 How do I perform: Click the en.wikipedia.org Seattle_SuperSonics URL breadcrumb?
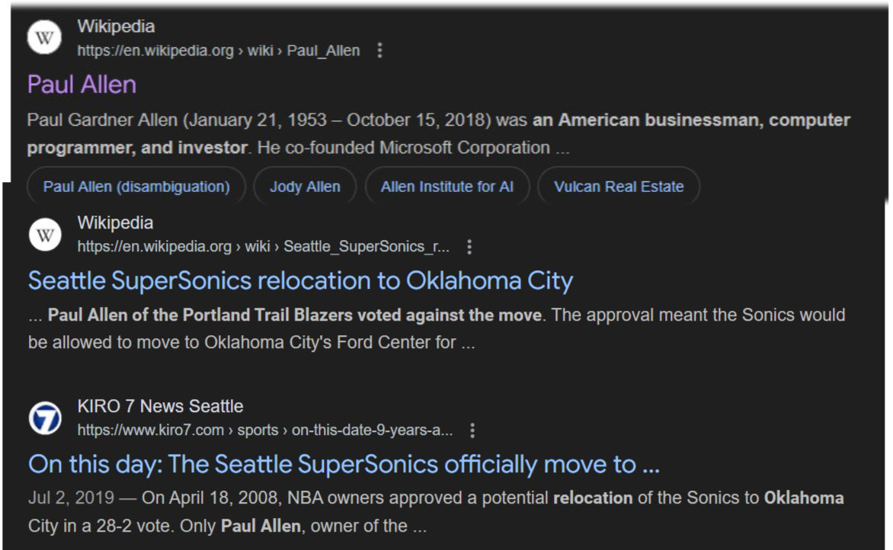(x=263, y=247)
